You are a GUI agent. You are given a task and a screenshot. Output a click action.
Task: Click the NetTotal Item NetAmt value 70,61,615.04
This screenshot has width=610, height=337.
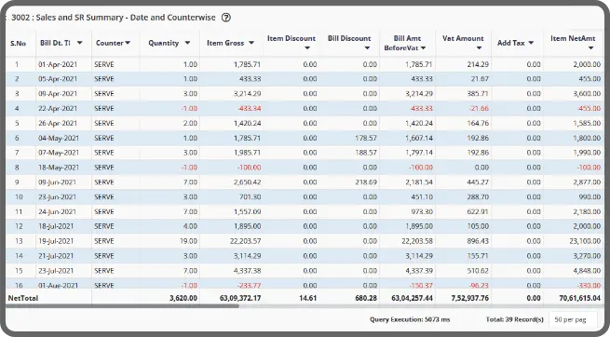tap(579, 298)
